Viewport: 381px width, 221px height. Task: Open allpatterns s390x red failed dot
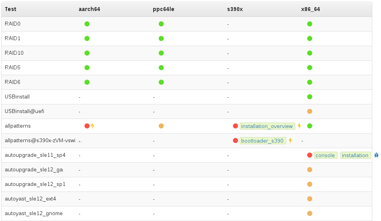pos(235,126)
